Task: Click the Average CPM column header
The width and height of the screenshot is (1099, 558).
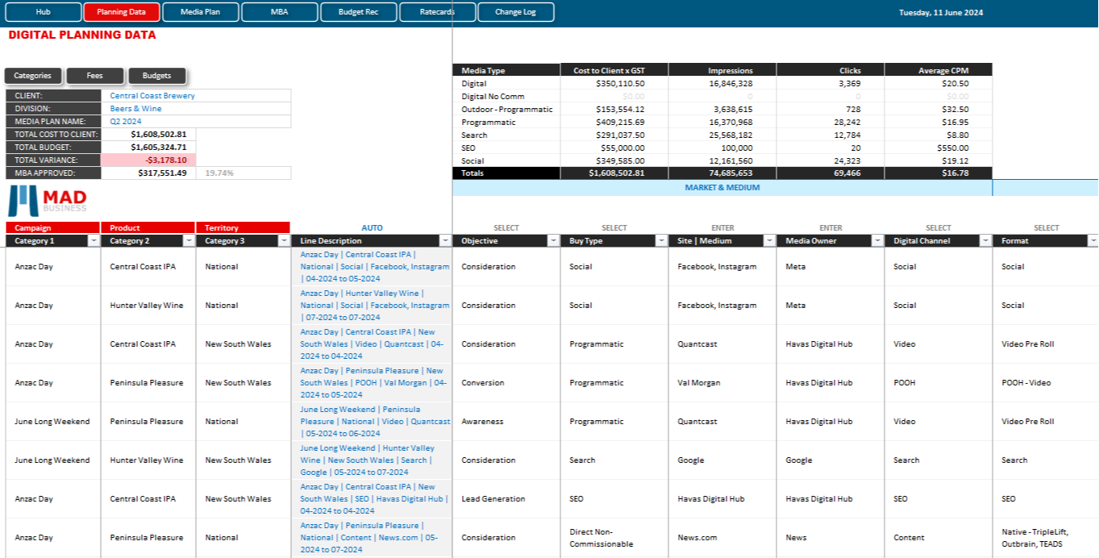Action: [939, 70]
